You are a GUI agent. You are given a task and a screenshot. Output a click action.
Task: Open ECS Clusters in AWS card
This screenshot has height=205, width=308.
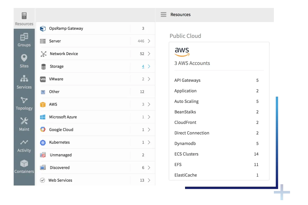tap(186, 154)
